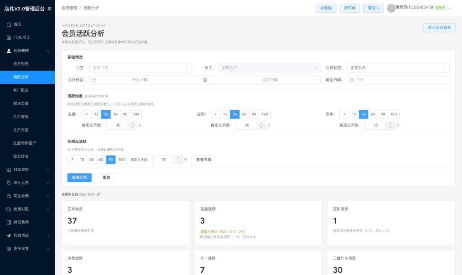Click the gear icon beside 更多设置

click(9, 249)
